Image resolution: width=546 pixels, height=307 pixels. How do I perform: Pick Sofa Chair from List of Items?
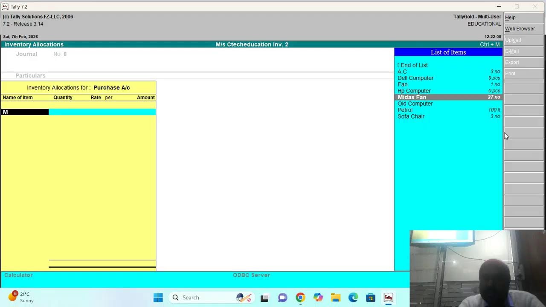coord(448,116)
